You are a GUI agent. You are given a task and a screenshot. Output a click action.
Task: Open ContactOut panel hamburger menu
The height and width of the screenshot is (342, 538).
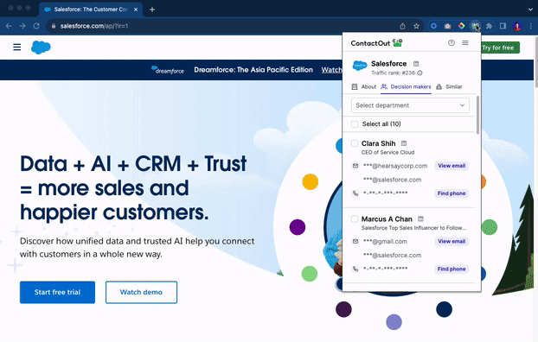tap(465, 43)
